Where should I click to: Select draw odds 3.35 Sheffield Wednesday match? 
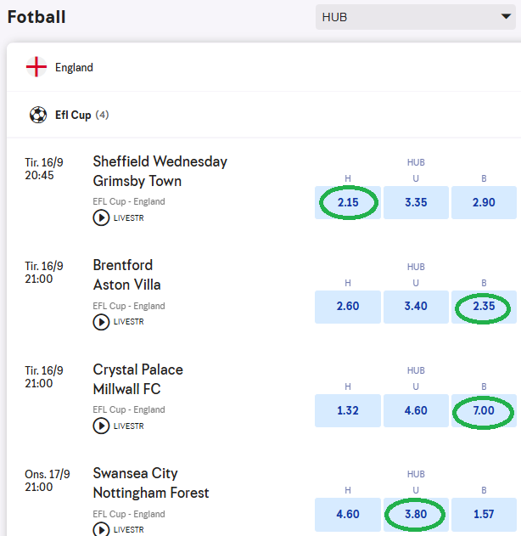416,203
